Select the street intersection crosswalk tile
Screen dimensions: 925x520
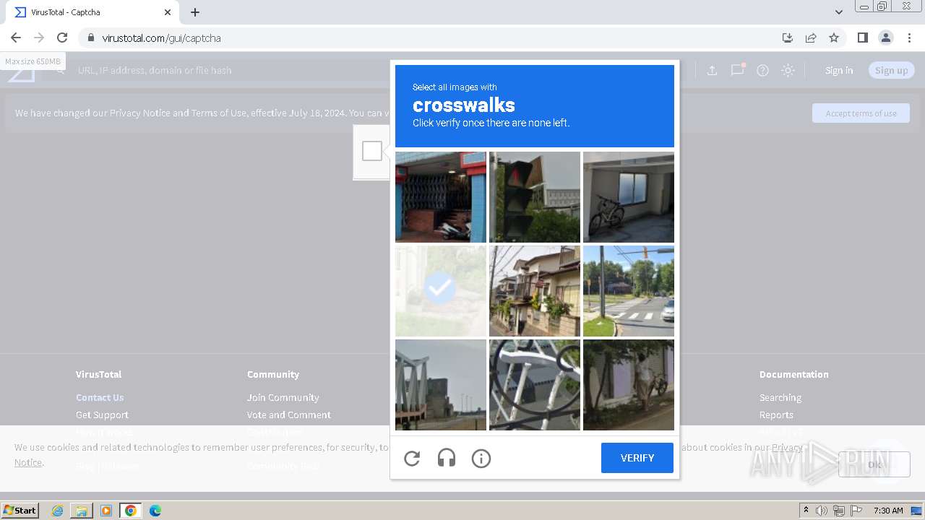[x=629, y=291]
